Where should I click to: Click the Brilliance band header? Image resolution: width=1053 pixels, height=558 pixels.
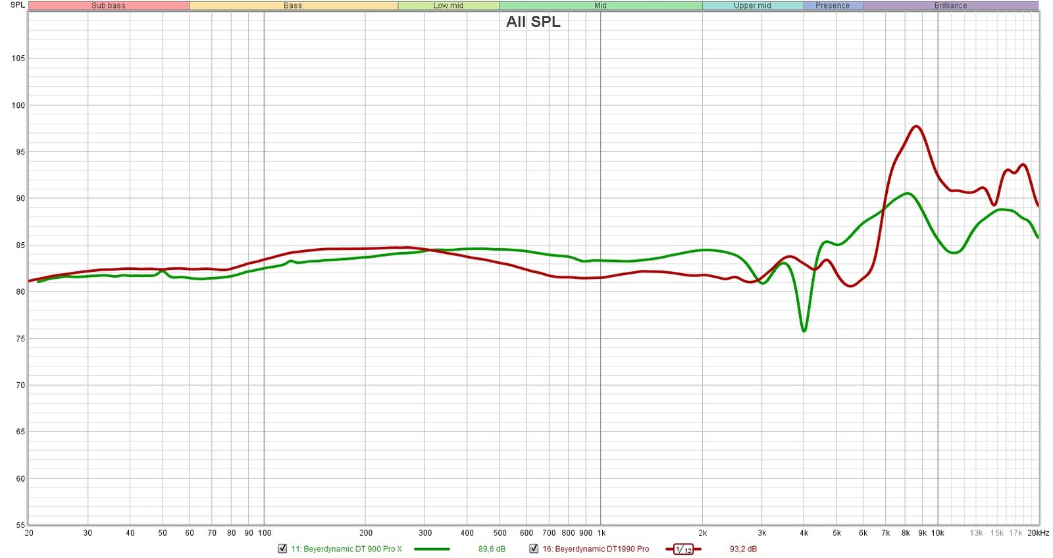click(x=950, y=5)
